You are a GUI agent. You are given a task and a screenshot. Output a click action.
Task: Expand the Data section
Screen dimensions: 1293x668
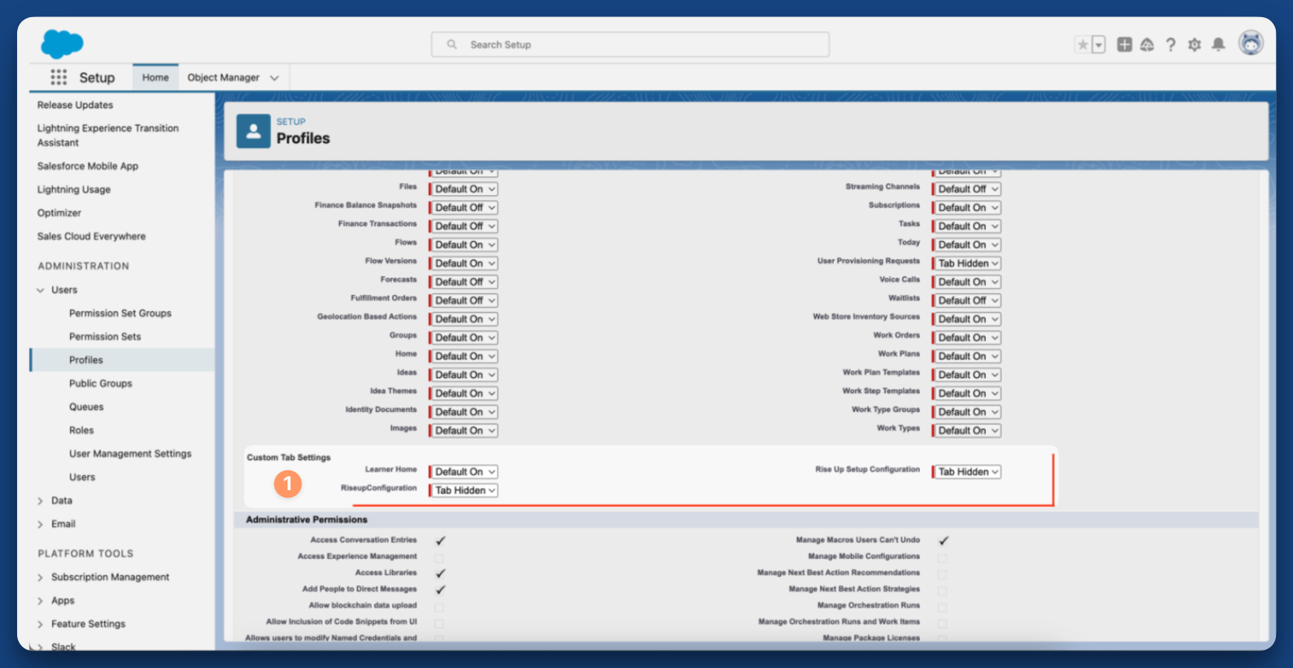(40, 501)
